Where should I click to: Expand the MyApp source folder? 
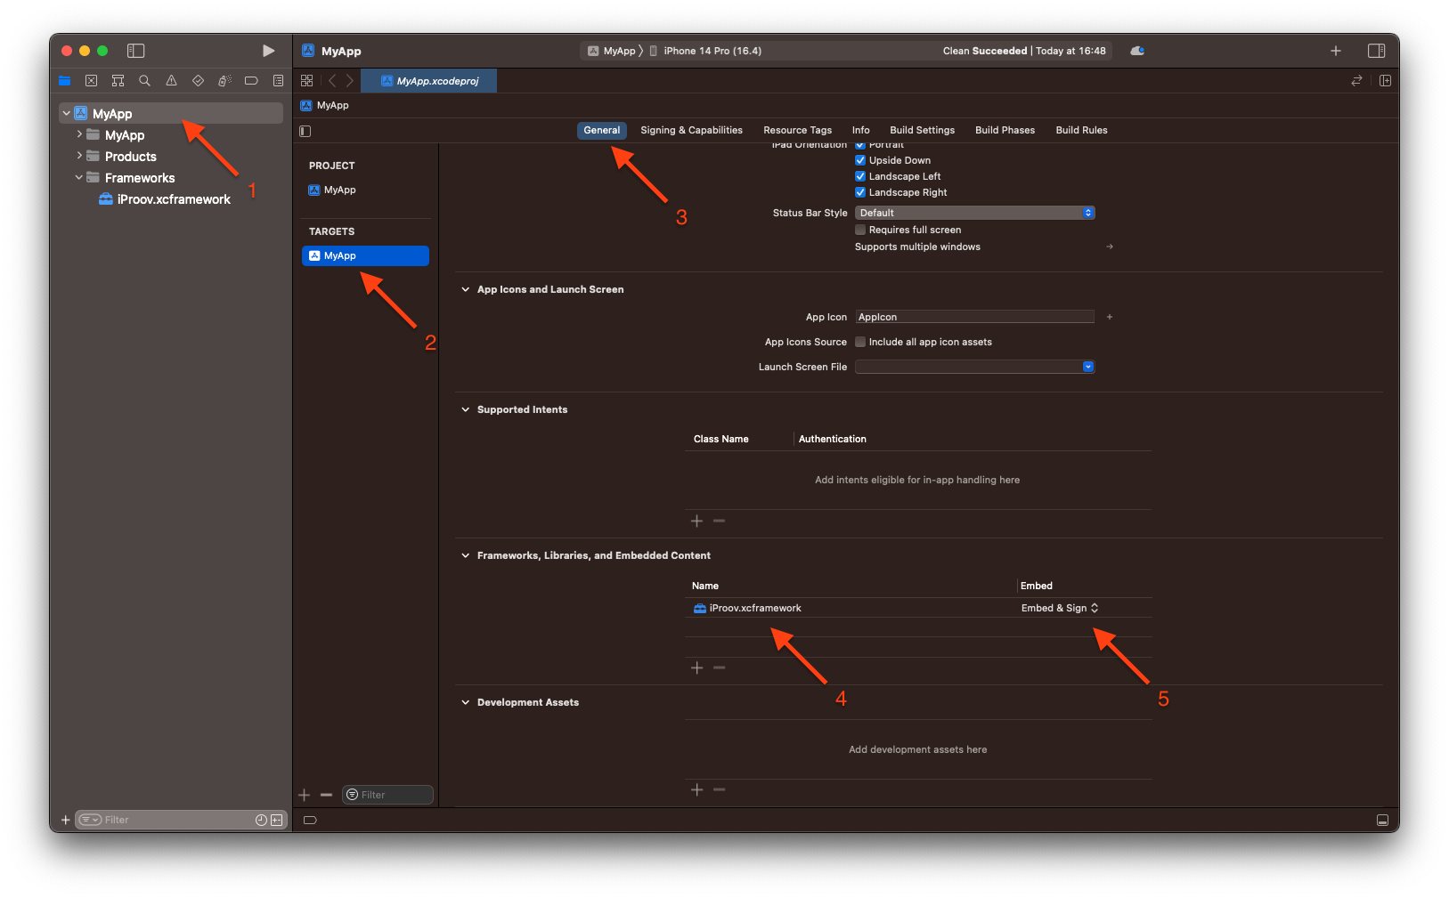[79, 134]
